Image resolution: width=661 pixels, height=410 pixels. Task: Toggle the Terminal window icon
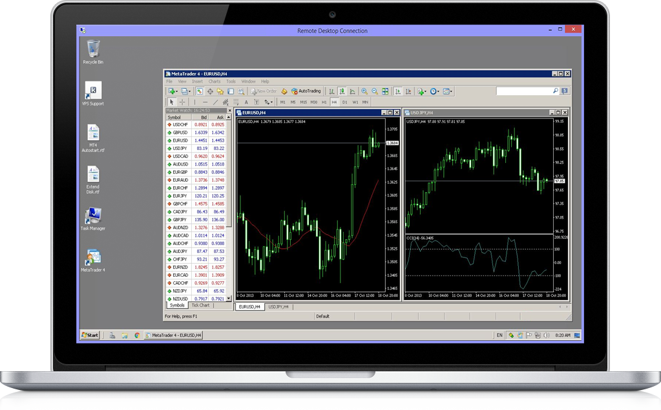[231, 91]
